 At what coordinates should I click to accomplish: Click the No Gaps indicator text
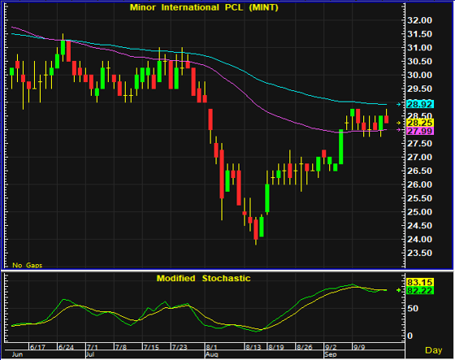[28, 265]
